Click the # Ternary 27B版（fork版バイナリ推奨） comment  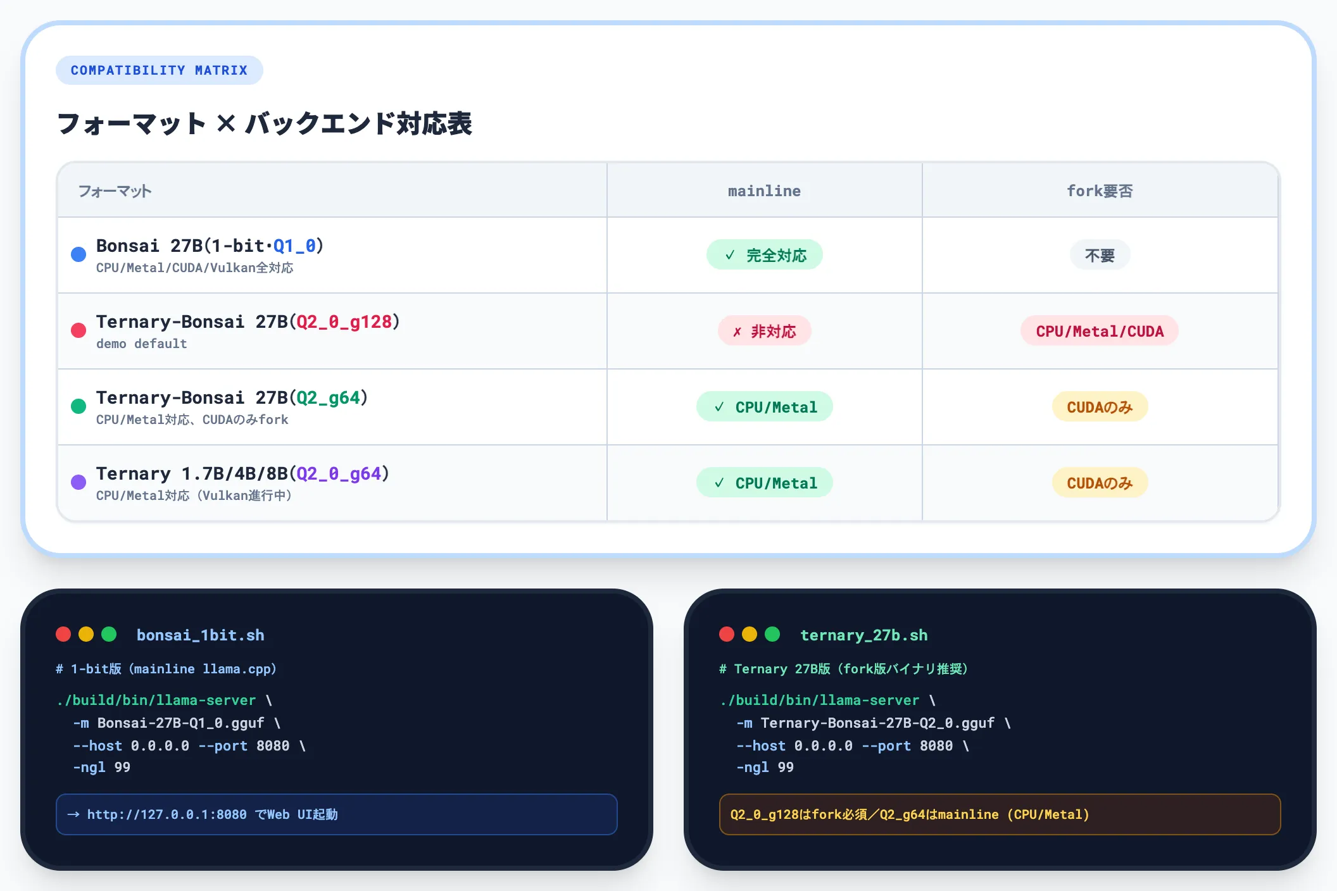(844, 669)
